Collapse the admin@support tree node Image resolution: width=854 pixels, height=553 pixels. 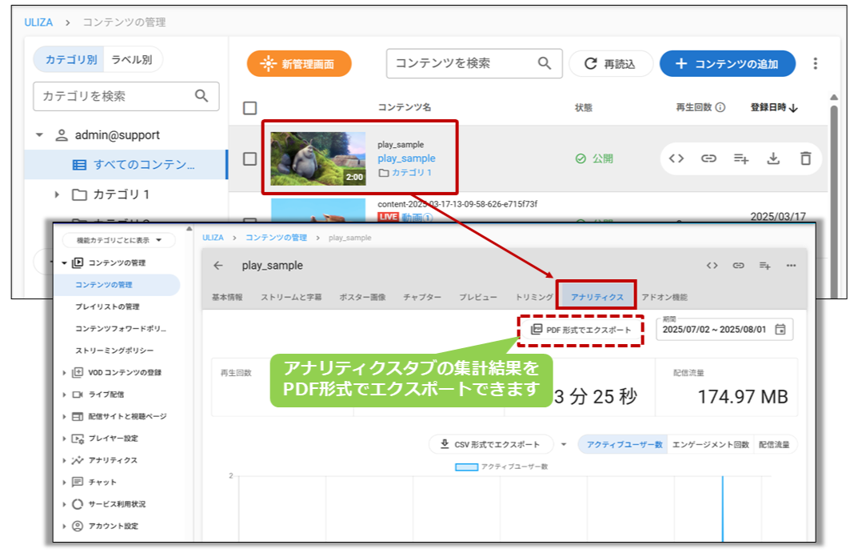click(x=39, y=135)
